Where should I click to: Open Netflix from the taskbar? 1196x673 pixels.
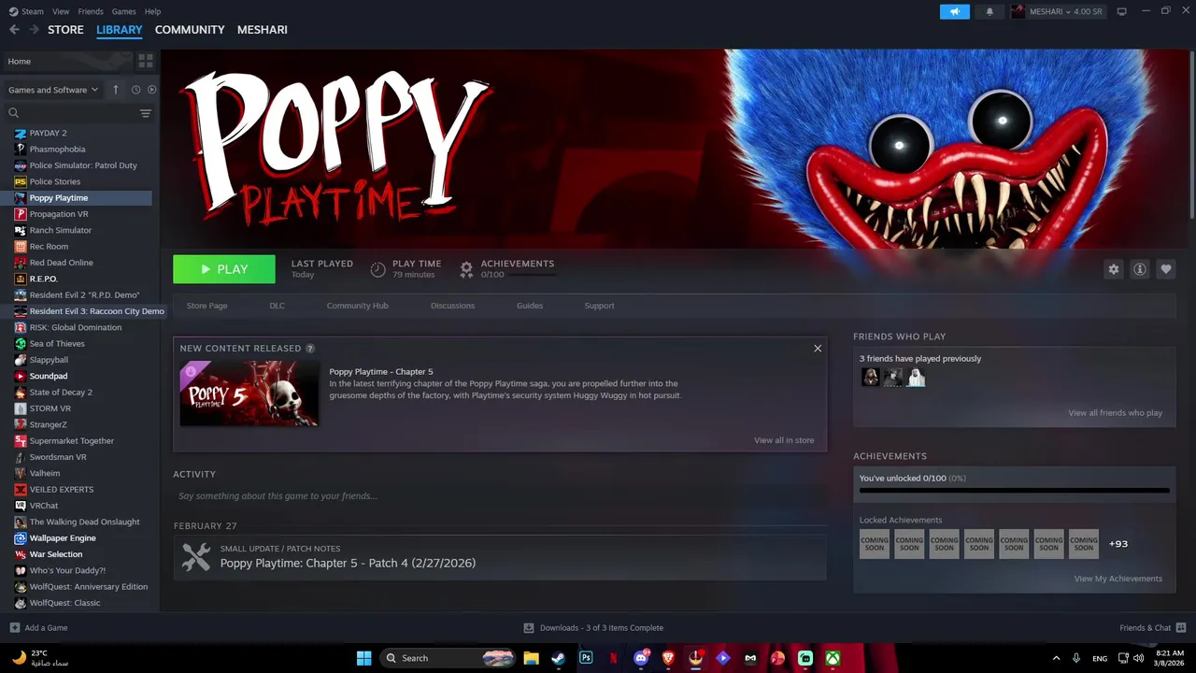point(613,658)
